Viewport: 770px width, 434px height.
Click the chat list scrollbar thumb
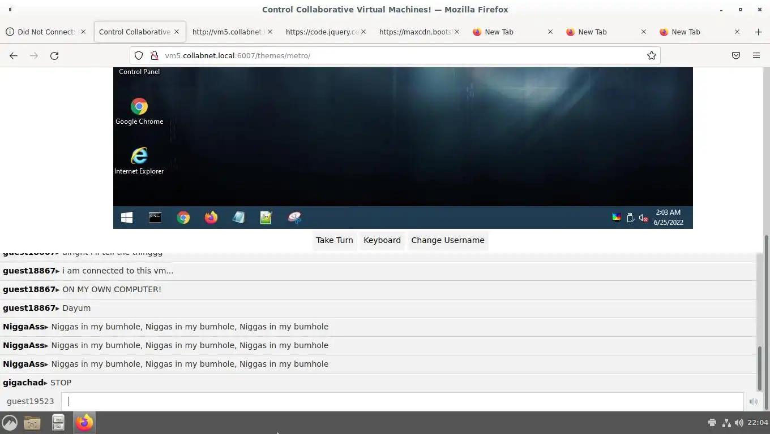760,367
